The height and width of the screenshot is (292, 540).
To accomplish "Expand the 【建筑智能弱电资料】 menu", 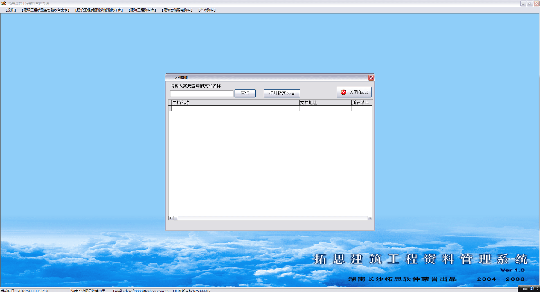I will 177,10.
